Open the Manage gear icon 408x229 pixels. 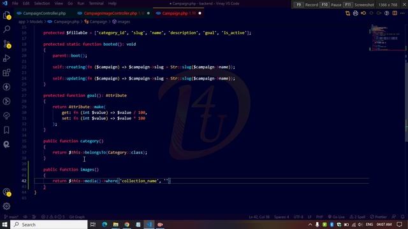pos(6,206)
